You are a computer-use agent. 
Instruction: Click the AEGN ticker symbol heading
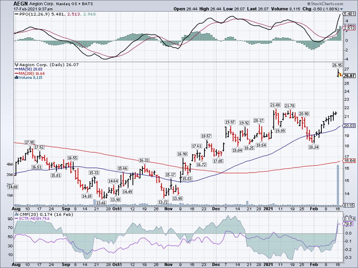[x=21, y=4]
